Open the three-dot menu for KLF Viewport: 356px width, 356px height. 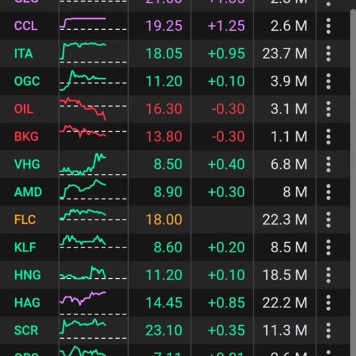click(x=328, y=247)
